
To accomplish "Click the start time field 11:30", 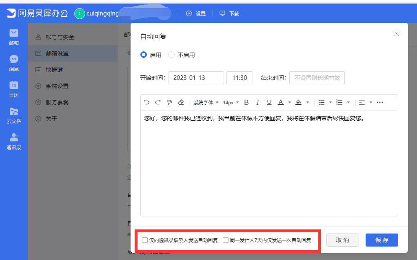I will tap(240, 78).
